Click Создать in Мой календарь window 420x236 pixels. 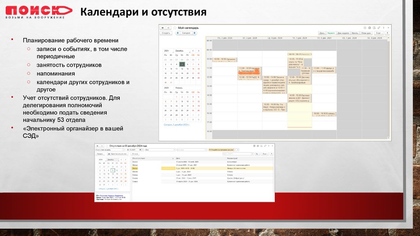click(x=166, y=33)
